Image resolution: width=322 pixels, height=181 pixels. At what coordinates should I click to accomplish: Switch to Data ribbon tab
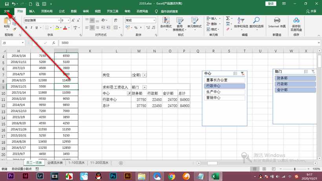point(74,11)
